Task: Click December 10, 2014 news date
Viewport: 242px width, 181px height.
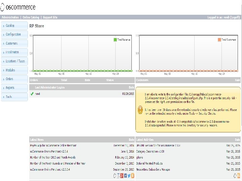Action: 124,145
